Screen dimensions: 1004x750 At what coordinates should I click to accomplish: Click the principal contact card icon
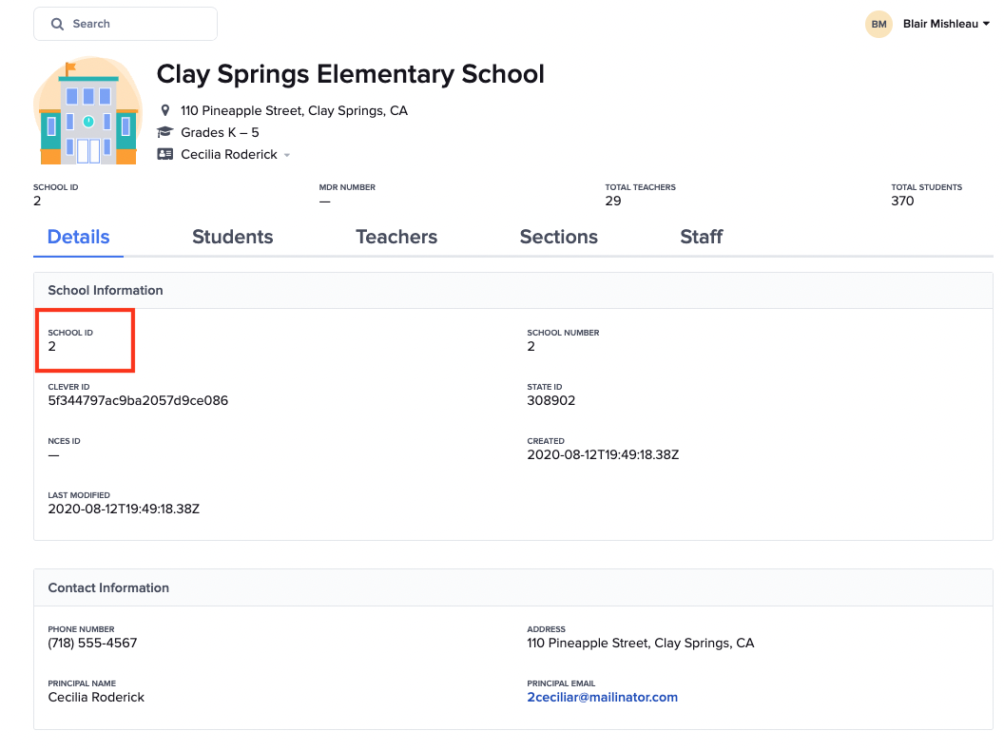[x=165, y=154]
